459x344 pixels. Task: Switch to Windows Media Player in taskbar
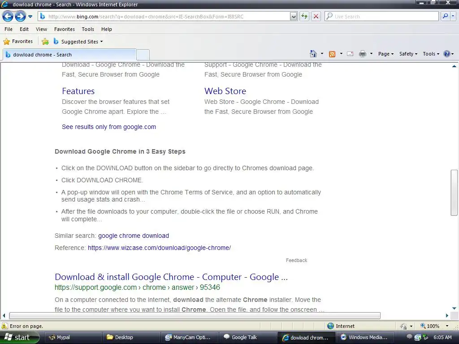[x=365, y=337]
